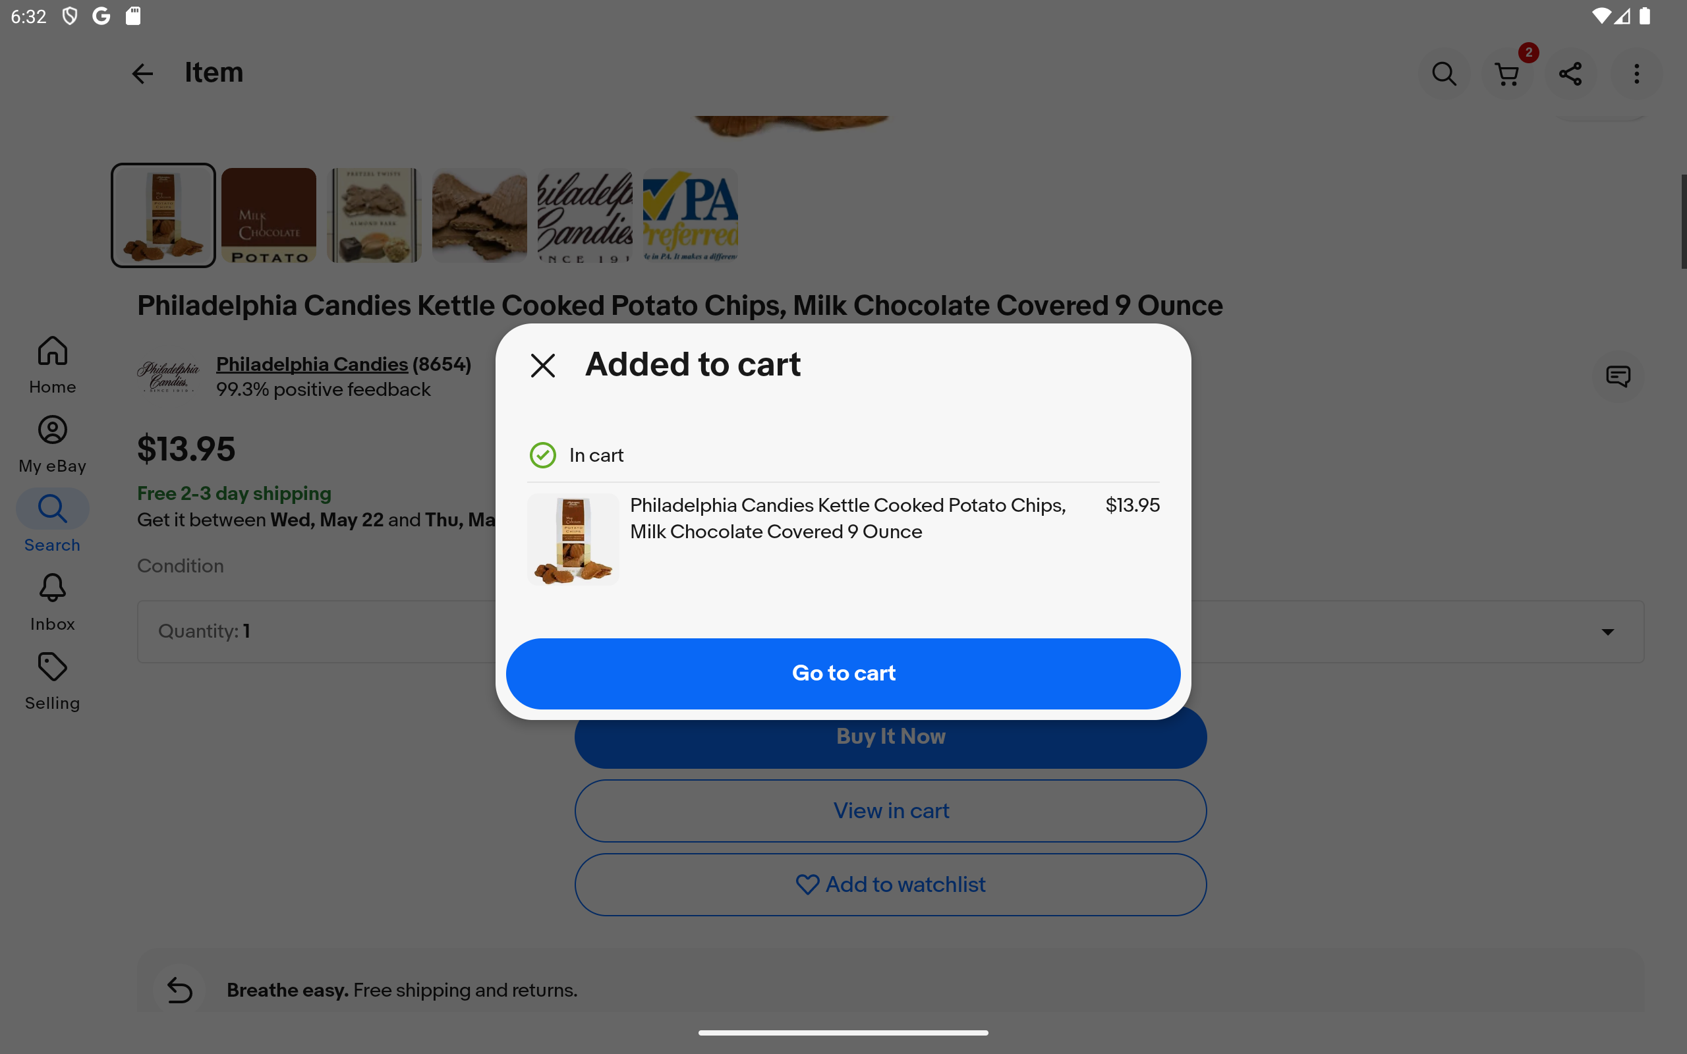Open the three-dot overflow menu
The image size is (1687, 1054).
pos(1636,74)
